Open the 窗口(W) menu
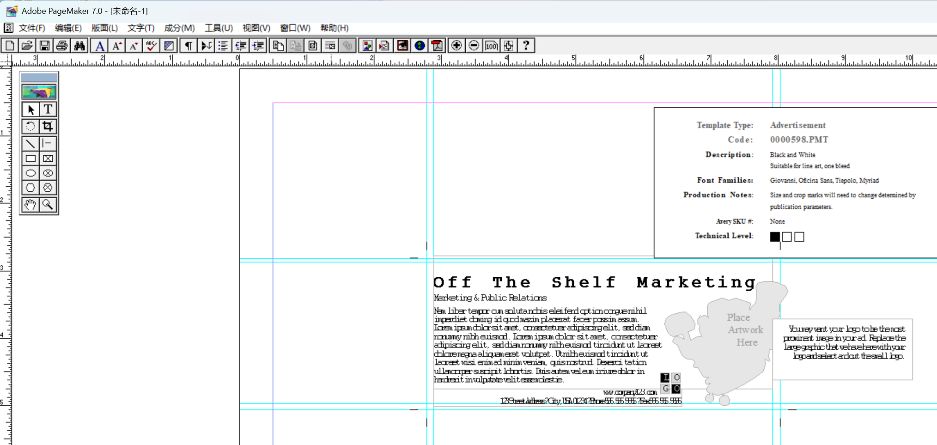The image size is (937, 445). point(295,28)
